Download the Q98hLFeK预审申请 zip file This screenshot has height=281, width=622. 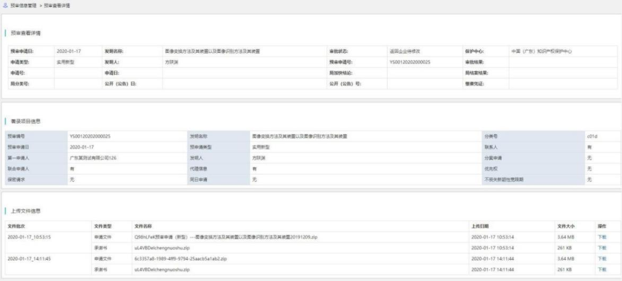602,237
